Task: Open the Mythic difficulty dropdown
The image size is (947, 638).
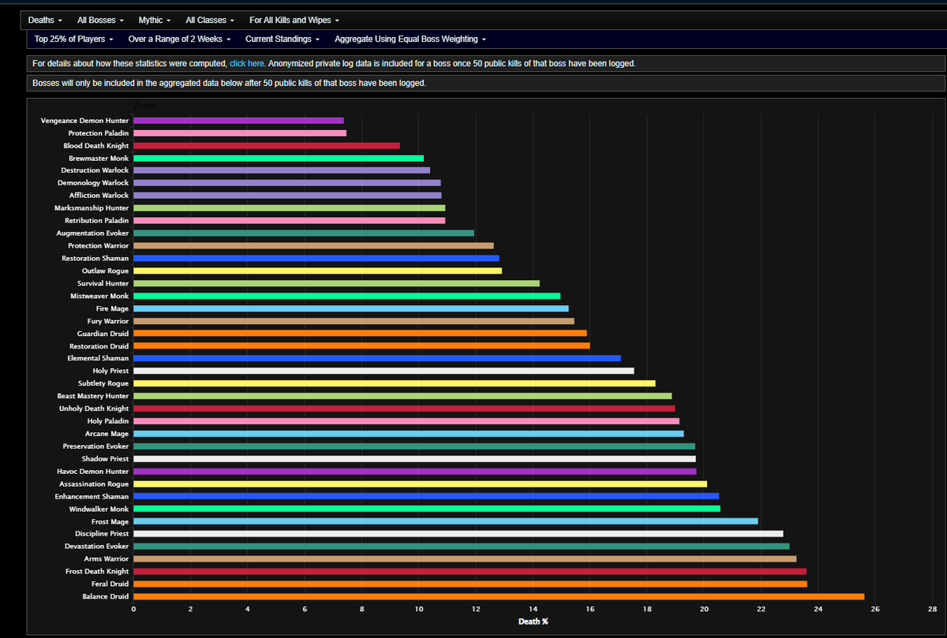Action: click(x=155, y=20)
